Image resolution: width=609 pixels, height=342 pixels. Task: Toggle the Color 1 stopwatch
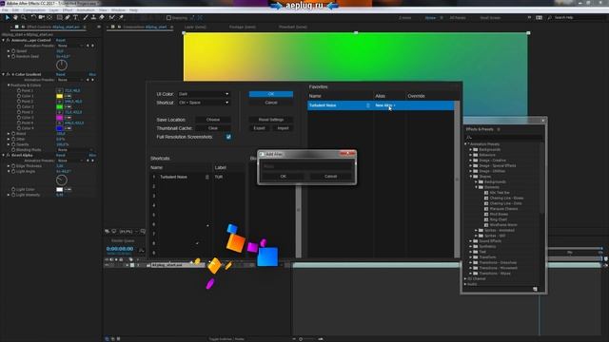pyautogui.click(x=19, y=96)
